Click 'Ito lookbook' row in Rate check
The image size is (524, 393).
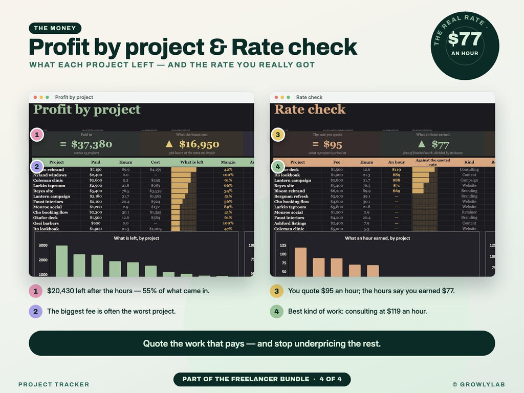[384, 175]
